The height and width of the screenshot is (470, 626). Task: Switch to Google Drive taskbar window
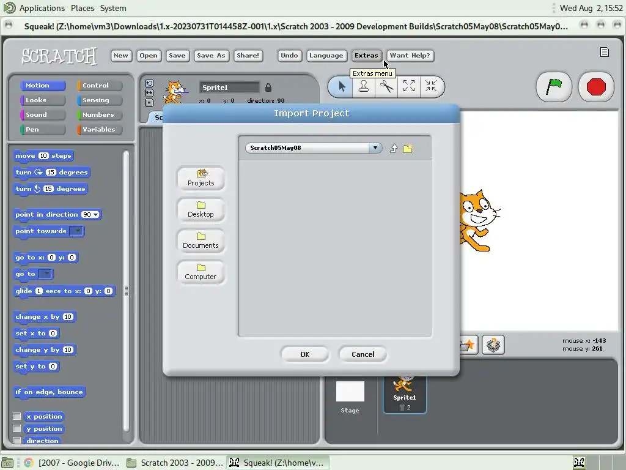[73, 463]
